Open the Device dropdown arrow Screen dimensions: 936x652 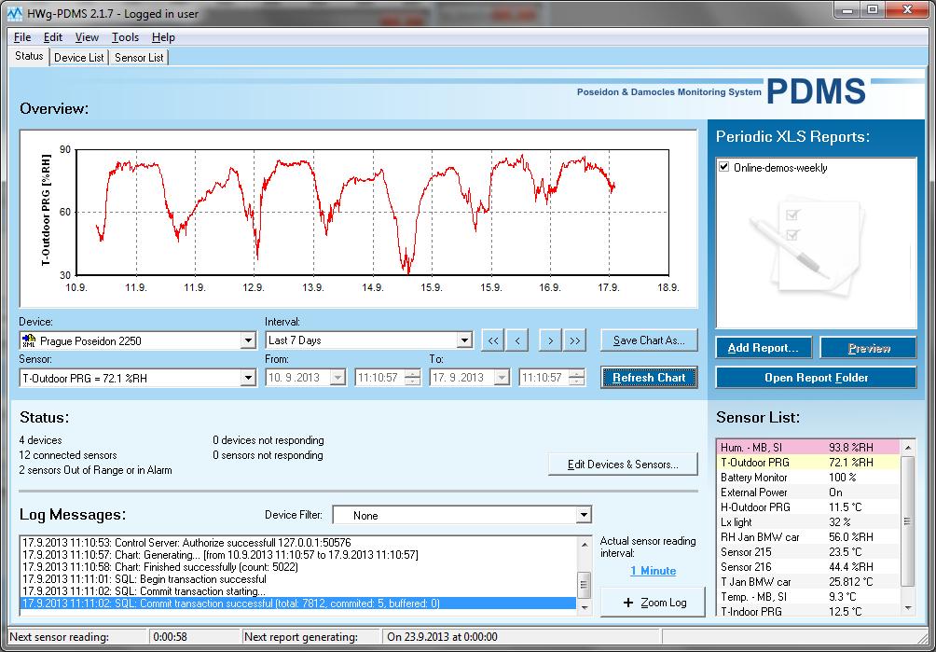point(248,341)
